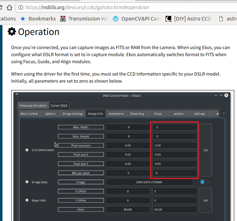Image resolution: width=237 pixels, height=221 pixels.
Task: Click the Filter editable RGGB field
Action: [x=175, y=210]
